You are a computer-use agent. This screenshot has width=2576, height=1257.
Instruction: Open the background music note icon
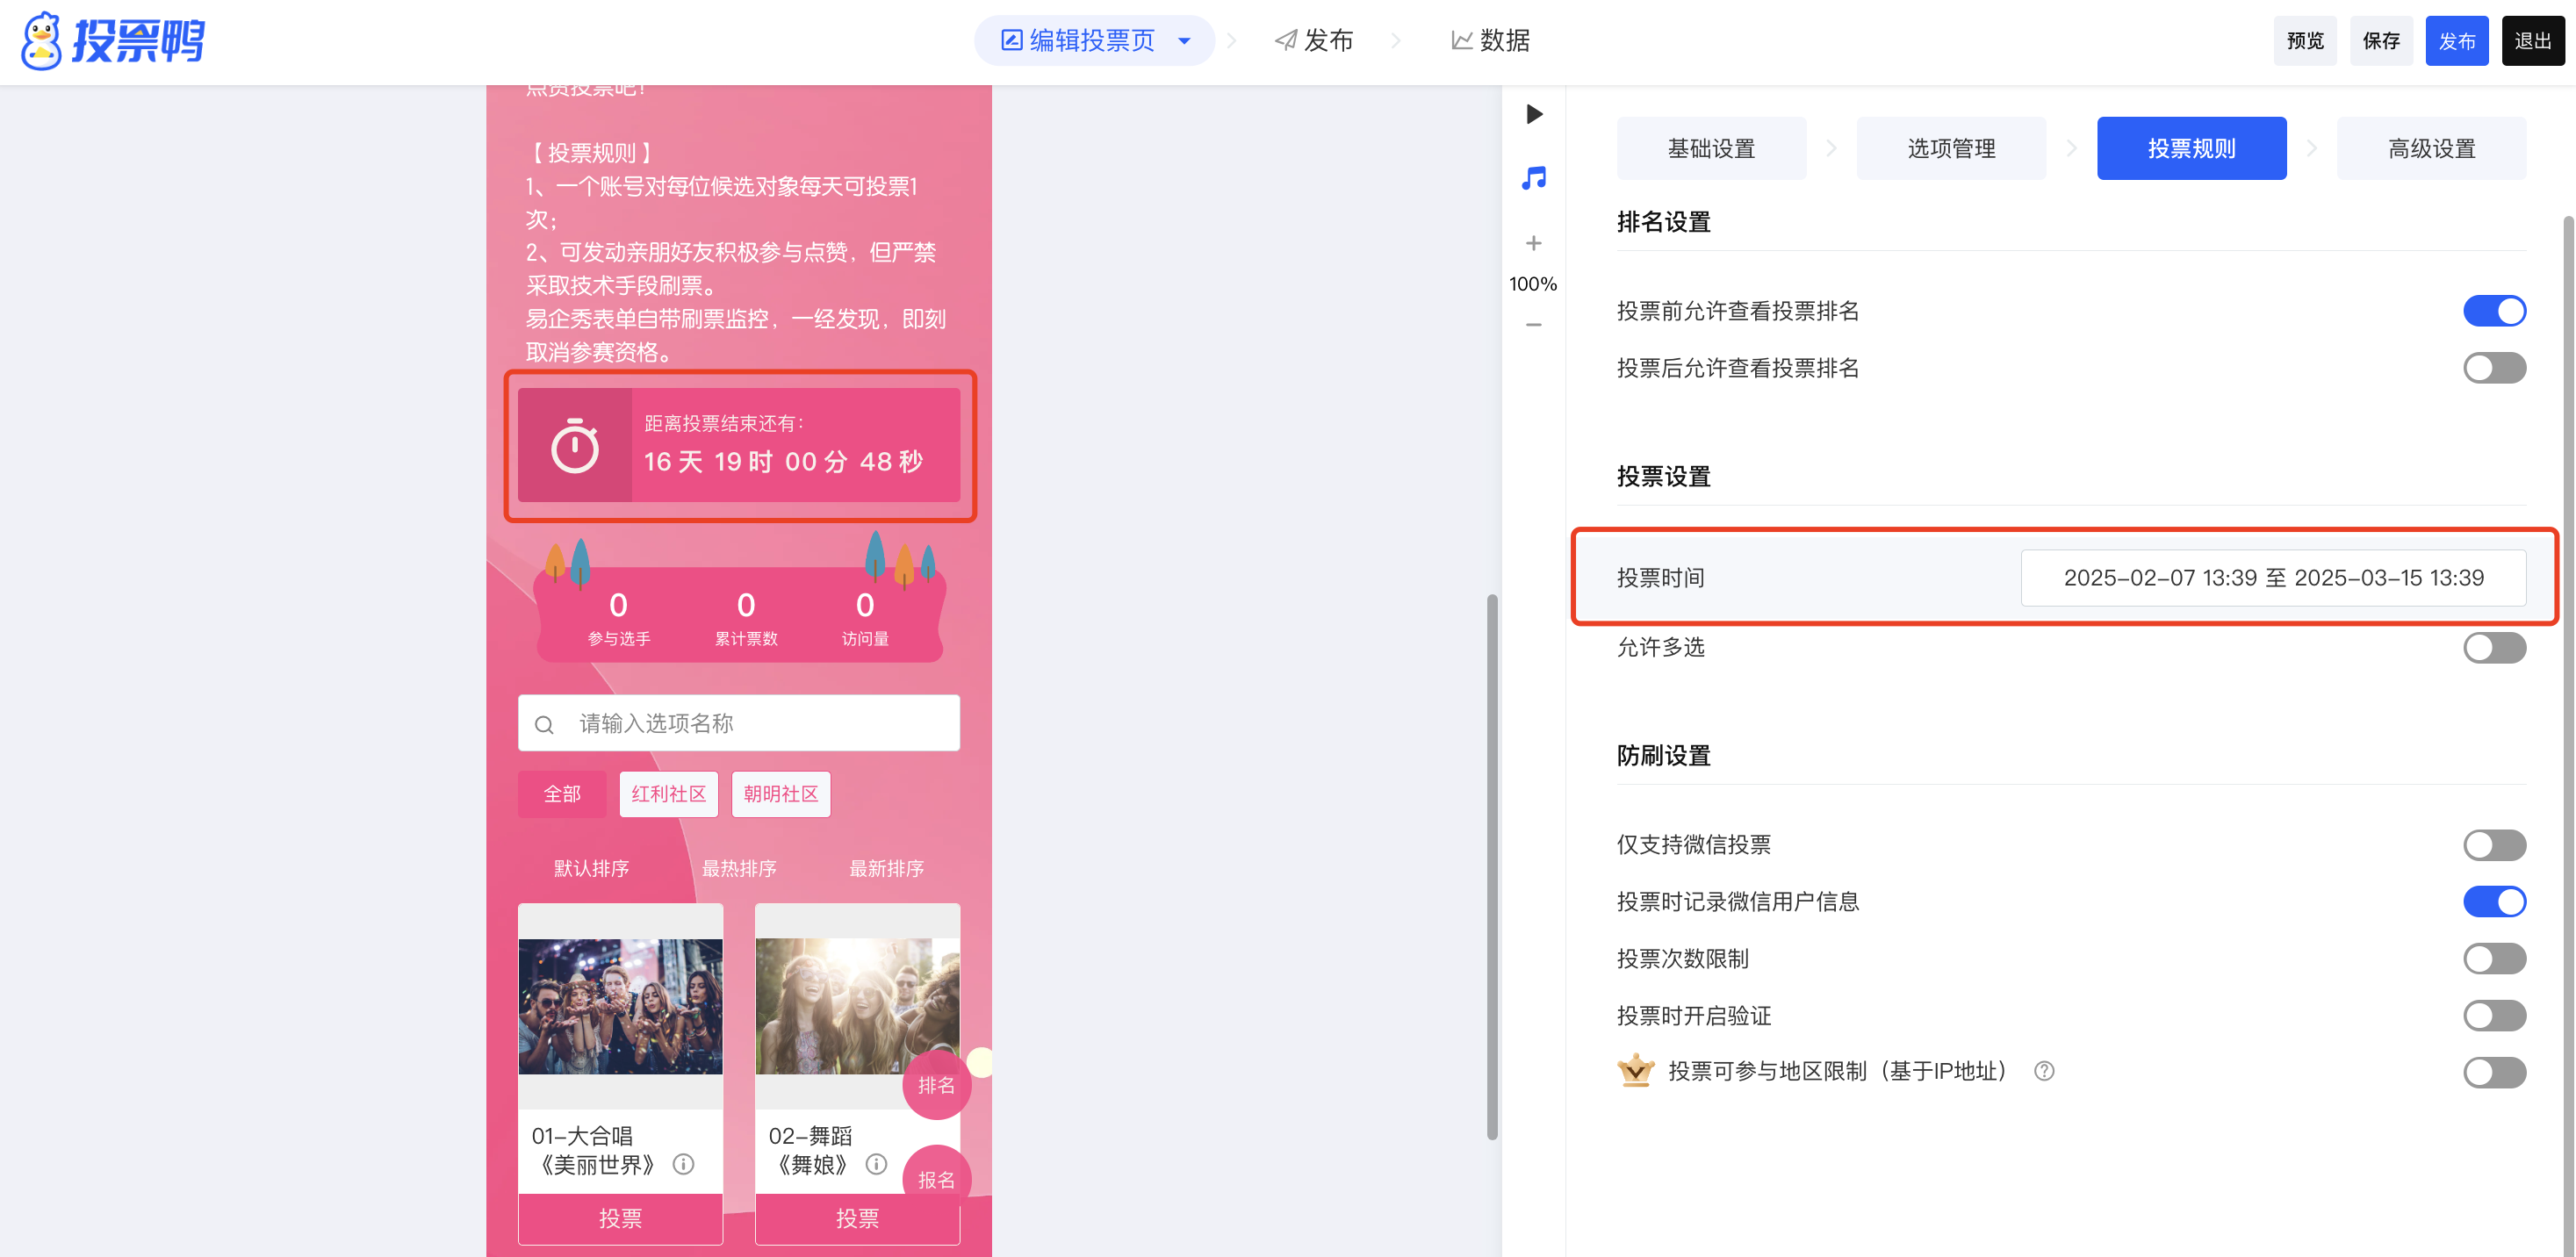(1534, 178)
